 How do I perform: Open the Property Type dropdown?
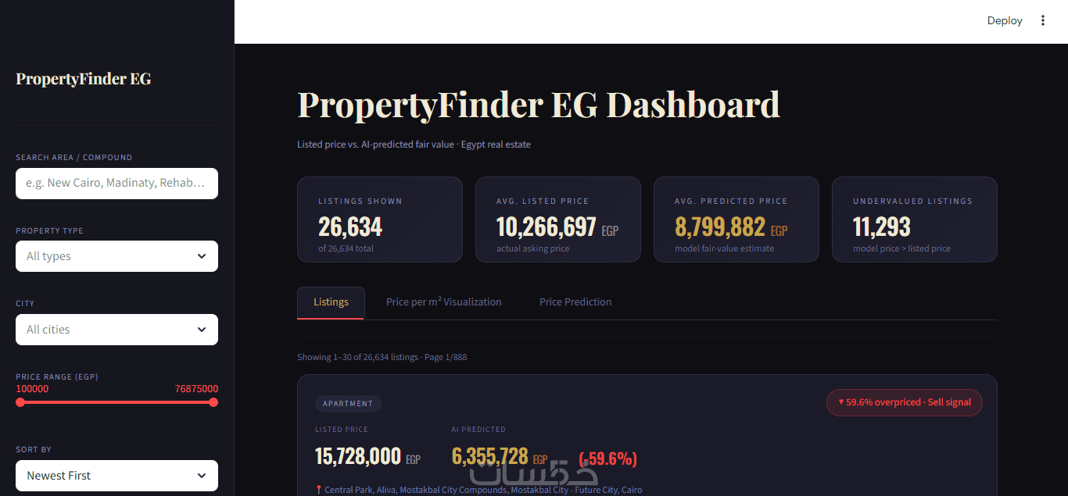(x=116, y=256)
